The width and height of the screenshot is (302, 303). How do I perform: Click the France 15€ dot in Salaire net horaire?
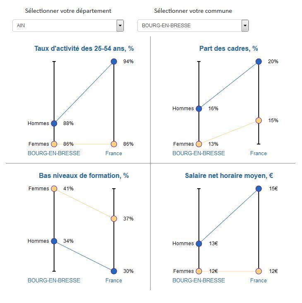point(259,189)
